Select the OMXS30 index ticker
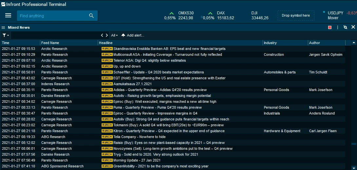The image size is (357, 170). click(x=179, y=15)
